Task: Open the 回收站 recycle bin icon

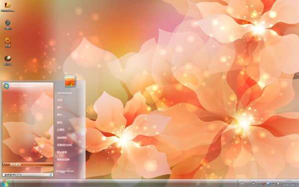Action: [8, 61]
